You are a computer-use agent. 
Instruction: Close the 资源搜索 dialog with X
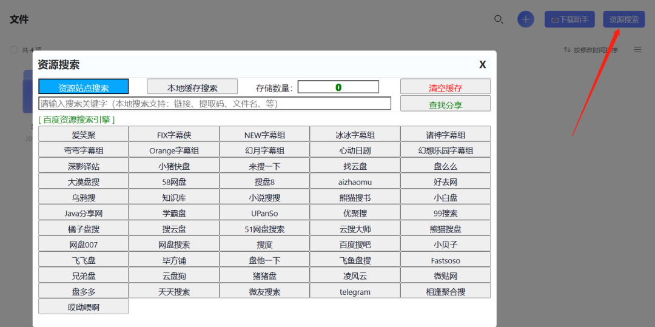tap(483, 64)
